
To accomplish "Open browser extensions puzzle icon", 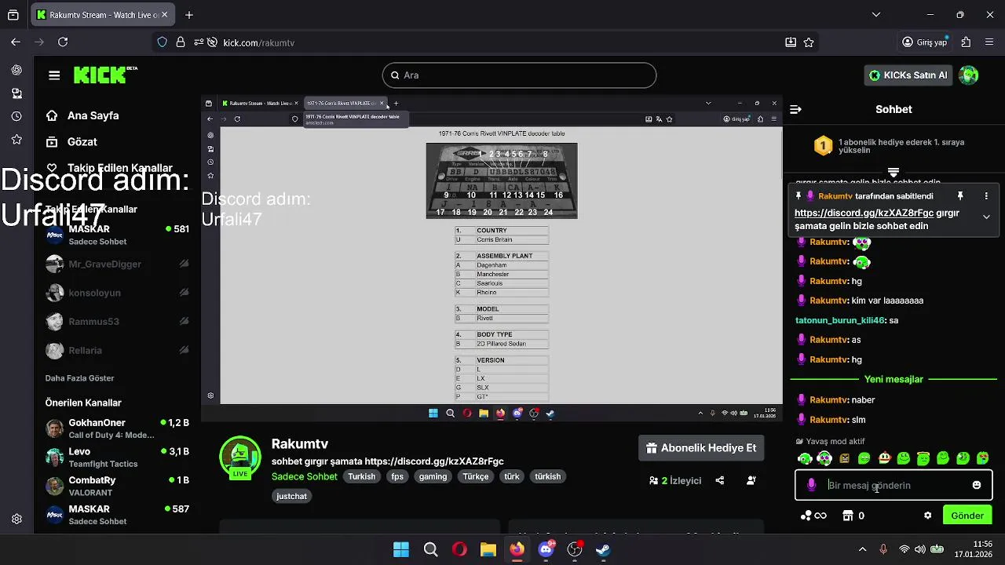I will point(966,42).
